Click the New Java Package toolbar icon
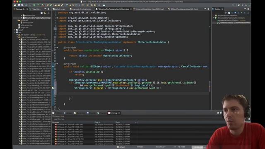 click(x=48, y=5)
